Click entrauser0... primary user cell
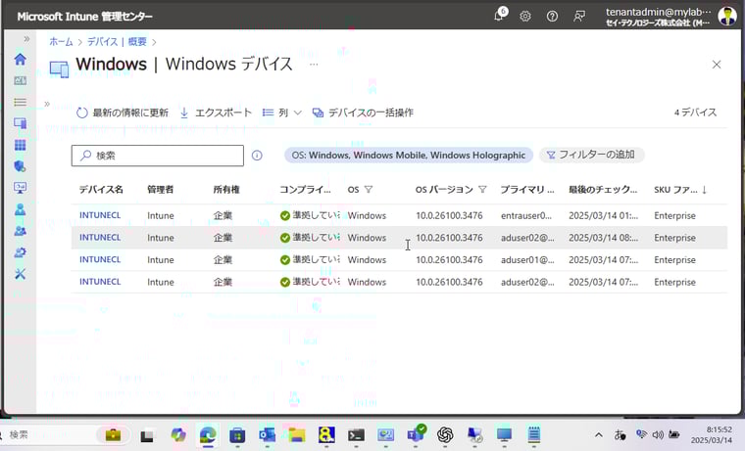 click(x=526, y=215)
